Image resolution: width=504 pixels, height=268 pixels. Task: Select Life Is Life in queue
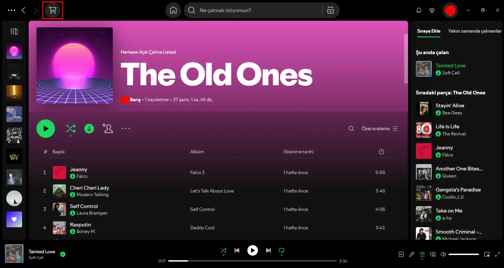tap(447, 127)
